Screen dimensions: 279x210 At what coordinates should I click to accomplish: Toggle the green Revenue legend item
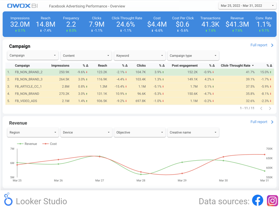click(x=27, y=144)
